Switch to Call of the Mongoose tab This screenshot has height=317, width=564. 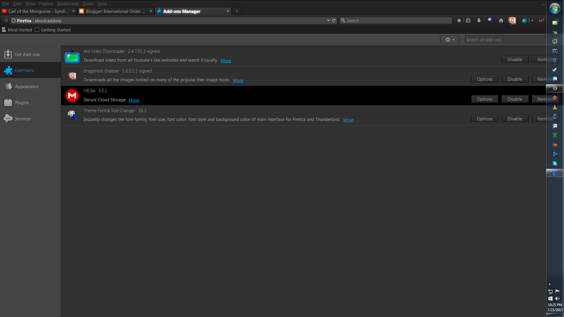pyautogui.click(x=38, y=11)
